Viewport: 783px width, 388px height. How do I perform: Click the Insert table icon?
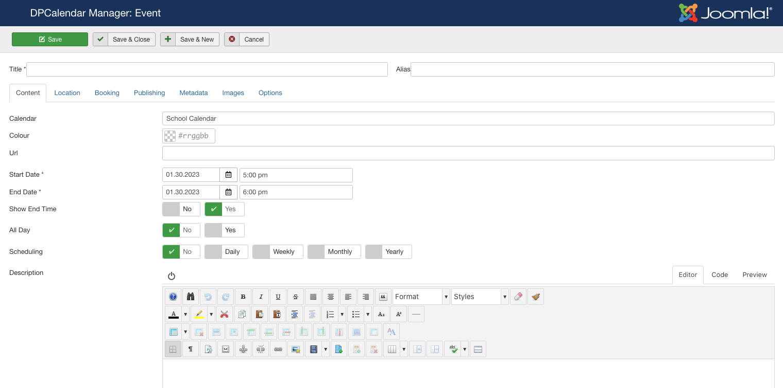tap(173, 331)
